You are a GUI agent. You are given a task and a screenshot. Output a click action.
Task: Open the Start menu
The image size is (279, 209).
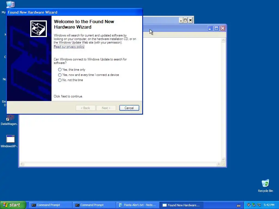click(13, 205)
